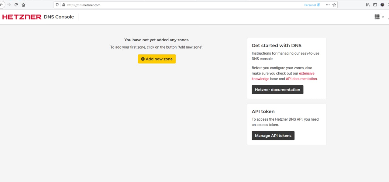
Task: Open Hetzner documentation button
Action: pos(277,90)
